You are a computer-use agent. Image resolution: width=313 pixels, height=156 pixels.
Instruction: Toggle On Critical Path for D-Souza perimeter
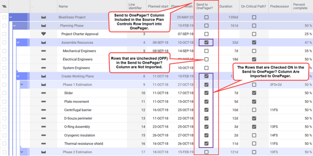(x=254, y=119)
